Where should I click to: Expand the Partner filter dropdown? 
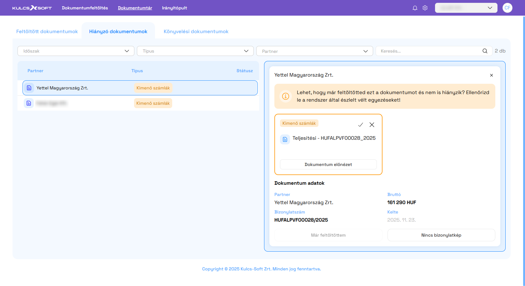[x=315, y=51]
